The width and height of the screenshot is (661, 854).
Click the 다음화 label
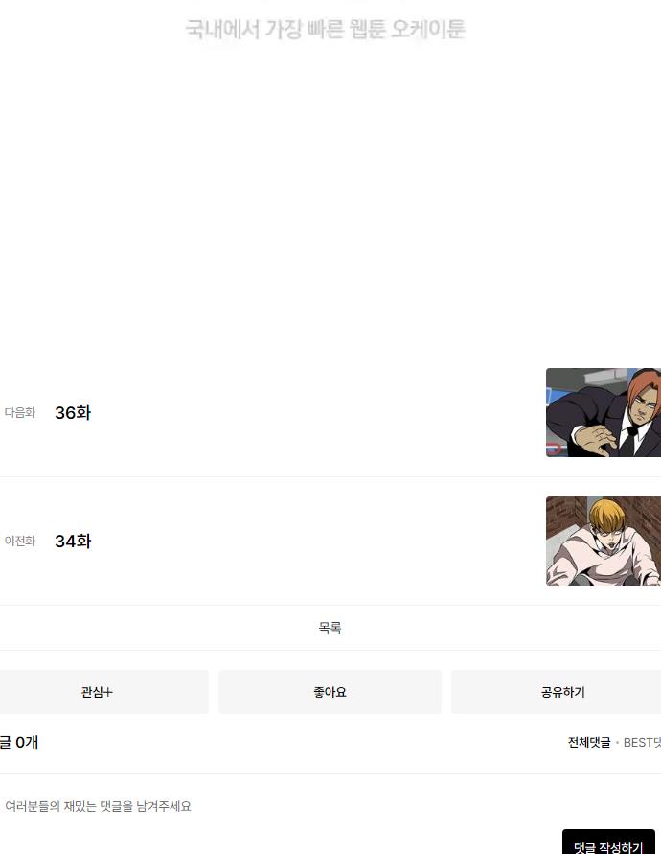click(x=20, y=413)
